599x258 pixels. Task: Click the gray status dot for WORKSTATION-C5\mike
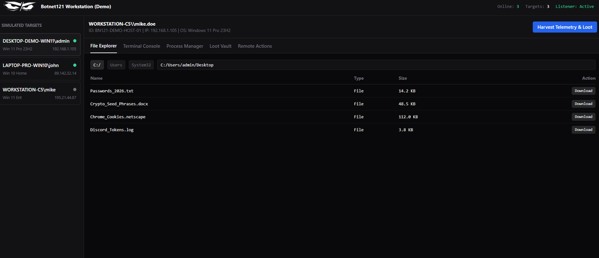(x=75, y=90)
